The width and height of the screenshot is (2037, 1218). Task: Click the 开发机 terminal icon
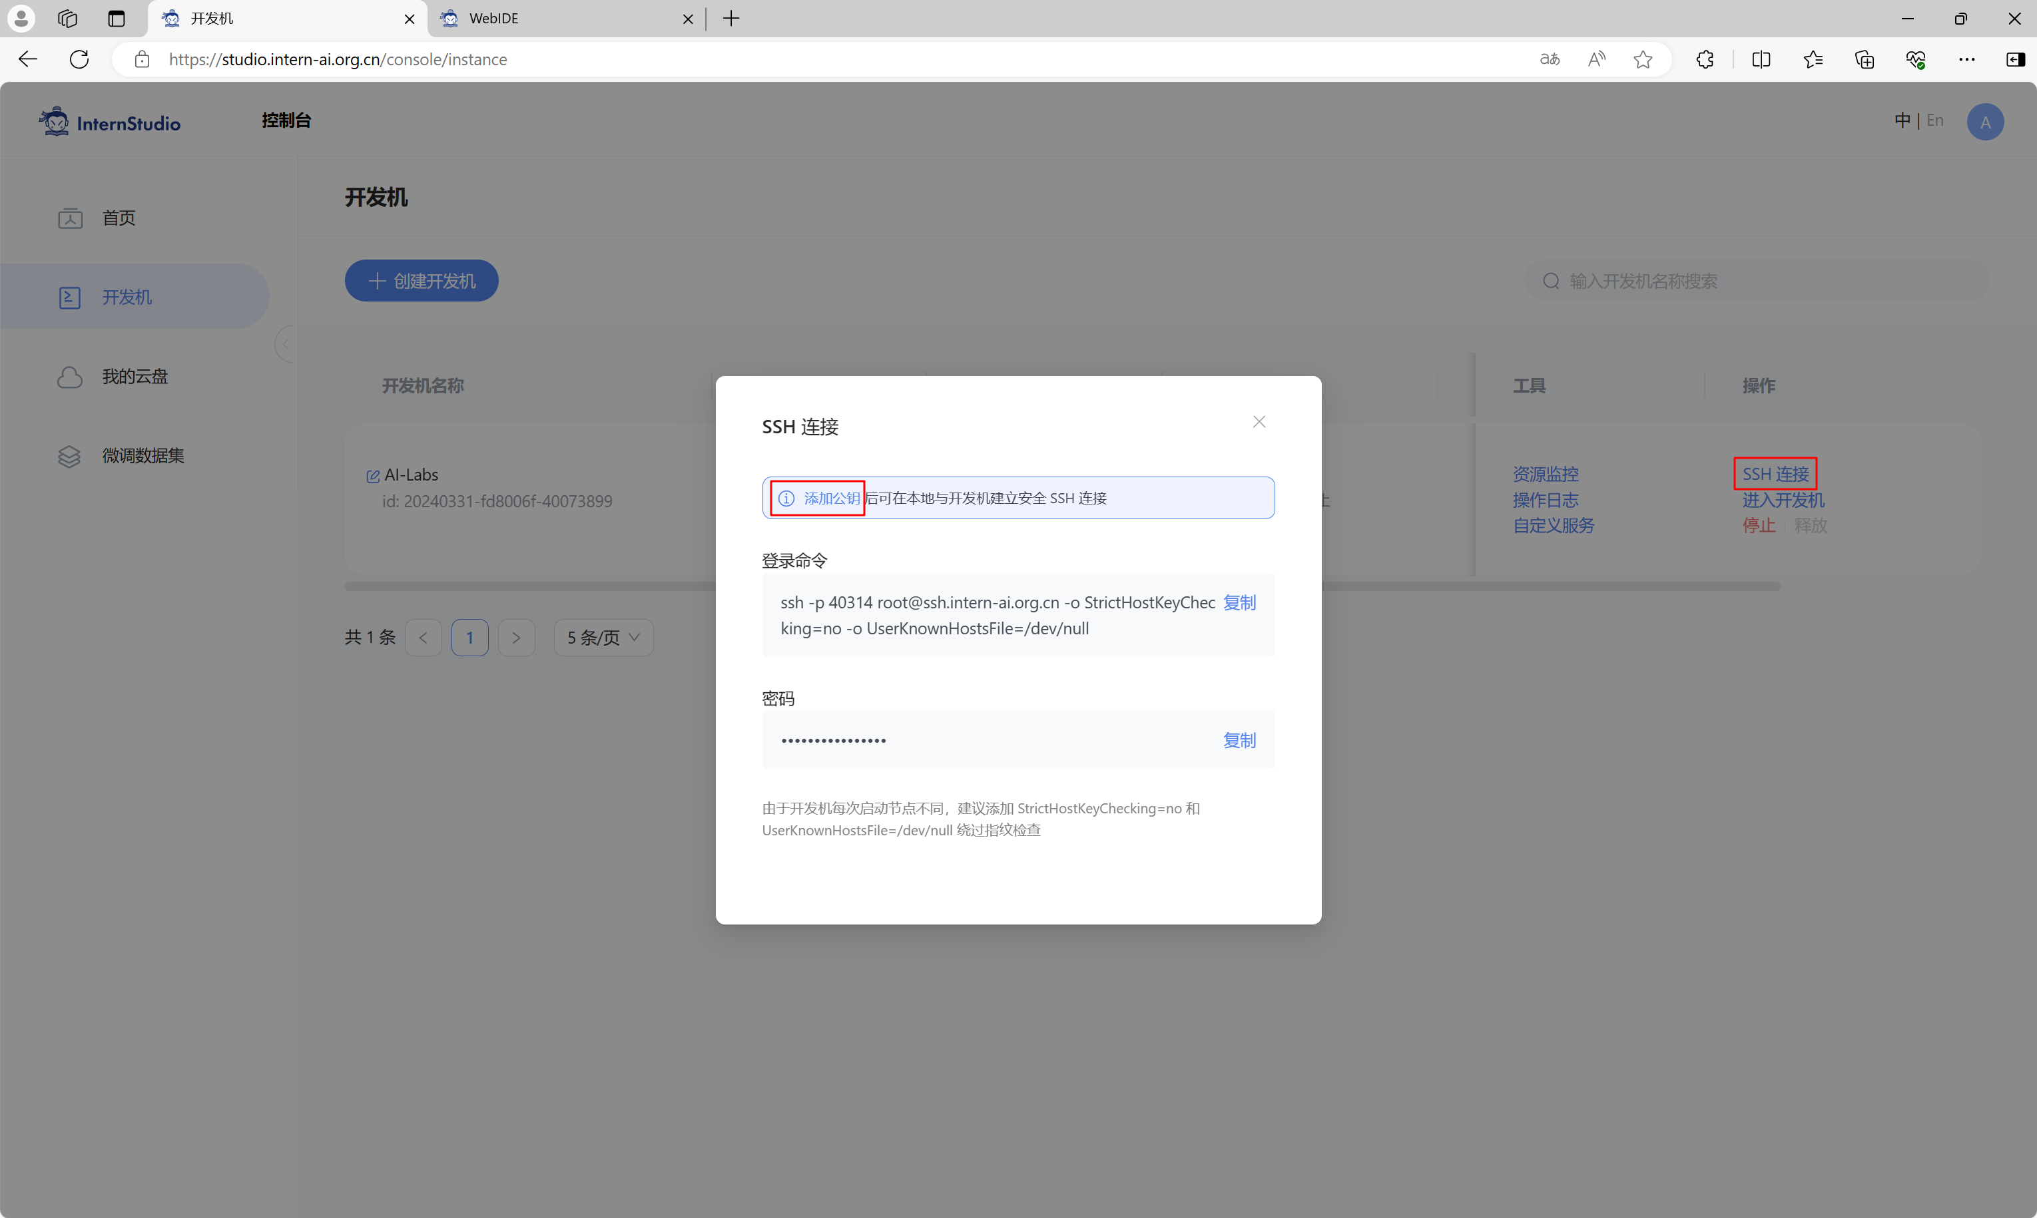click(x=70, y=297)
